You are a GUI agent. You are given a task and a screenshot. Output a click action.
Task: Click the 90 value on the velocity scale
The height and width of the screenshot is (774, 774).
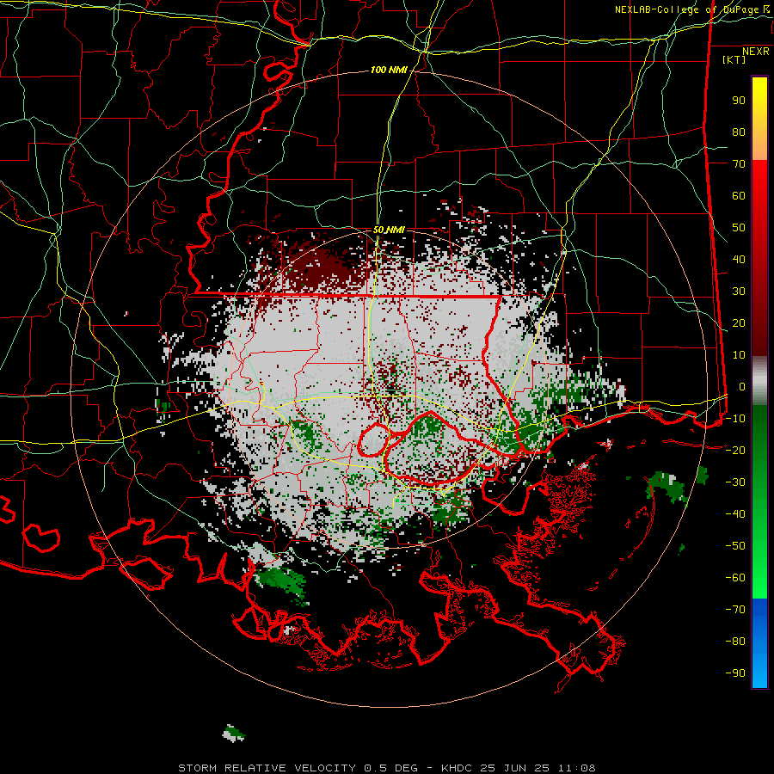pos(739,101)
